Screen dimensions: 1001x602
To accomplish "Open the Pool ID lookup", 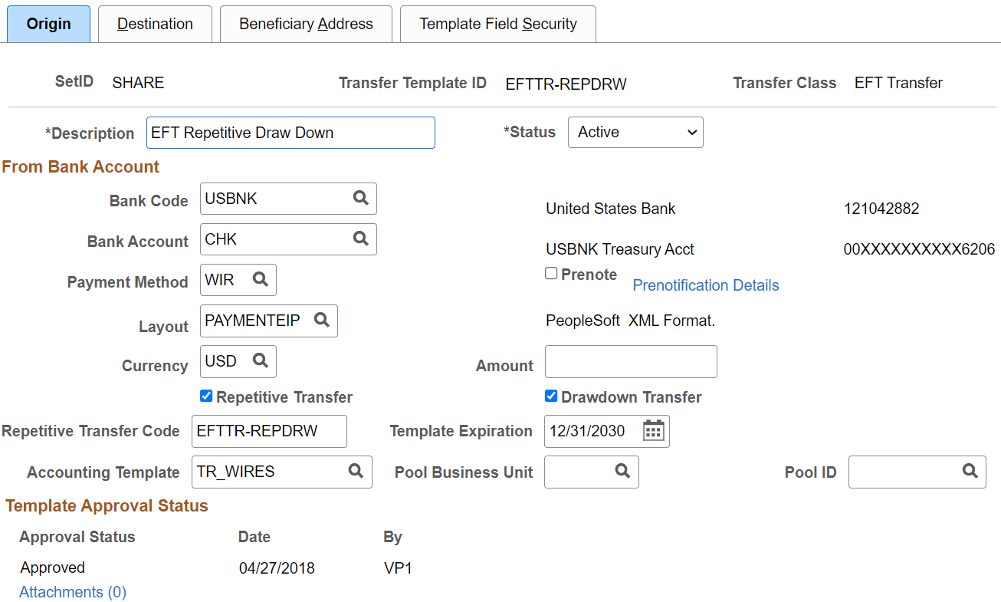I will (970, 471).
